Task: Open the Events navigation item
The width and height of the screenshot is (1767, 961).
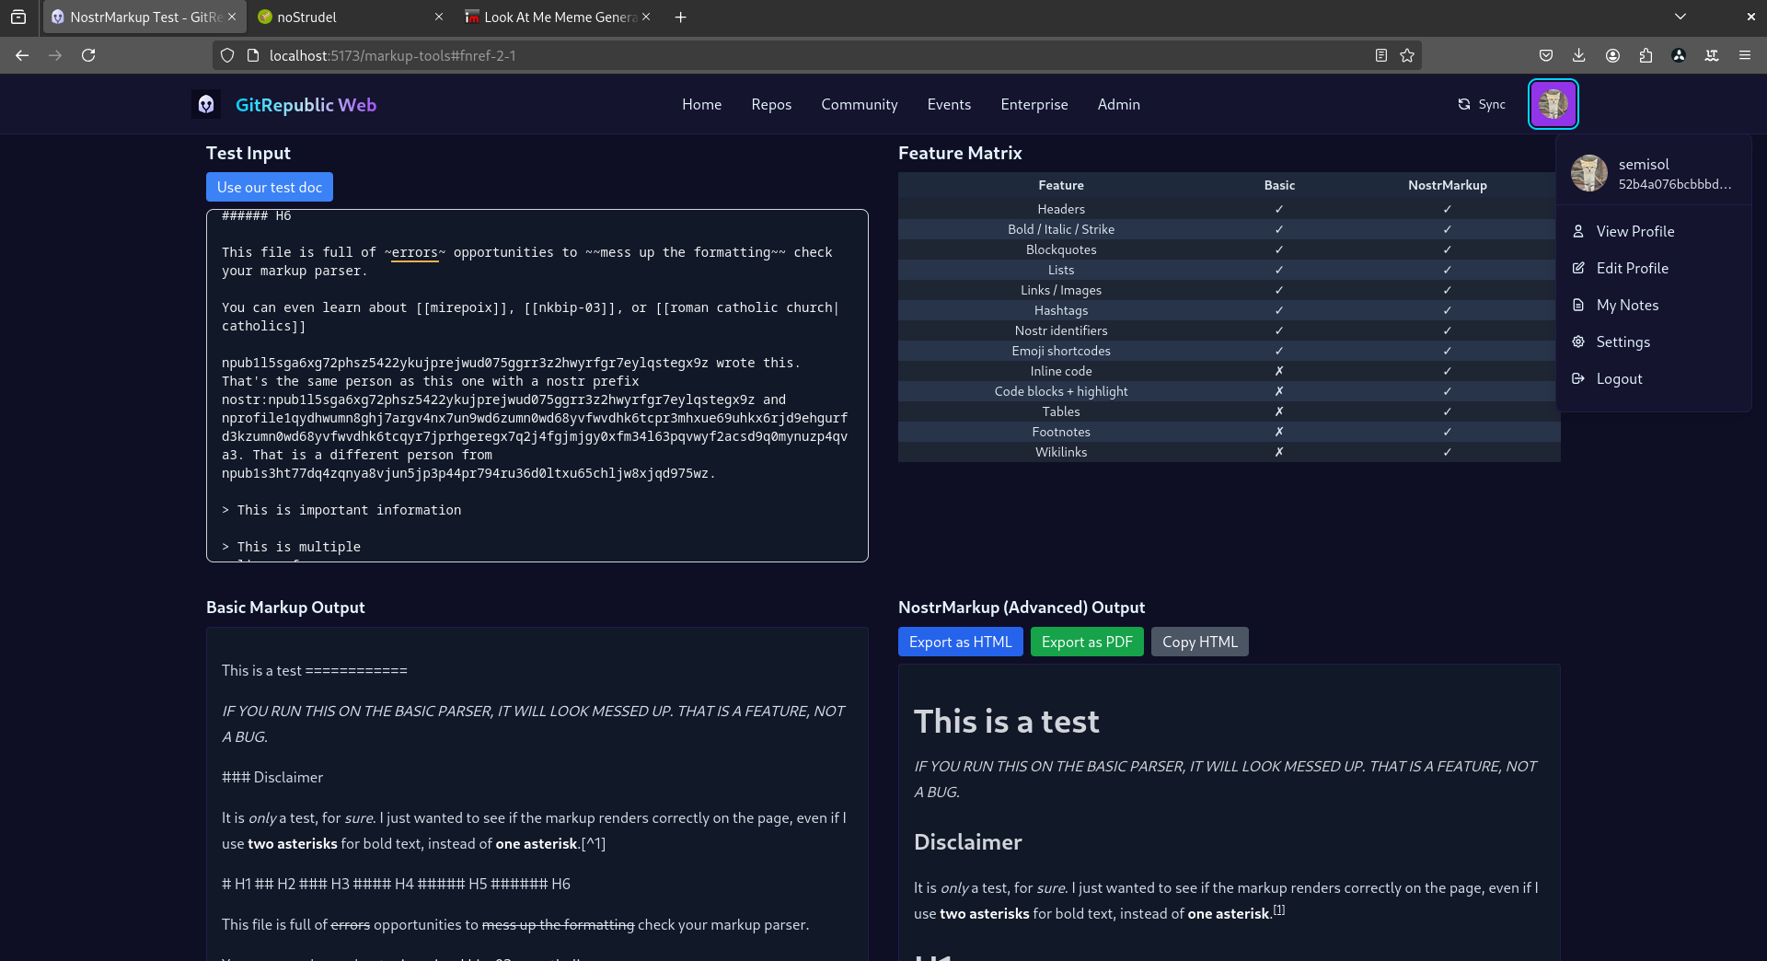Action: [x=949, y=104]
